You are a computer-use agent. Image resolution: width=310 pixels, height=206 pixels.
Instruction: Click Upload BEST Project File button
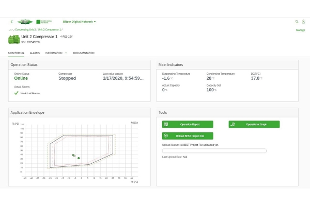pyautogui.click(x=188, y=136)
